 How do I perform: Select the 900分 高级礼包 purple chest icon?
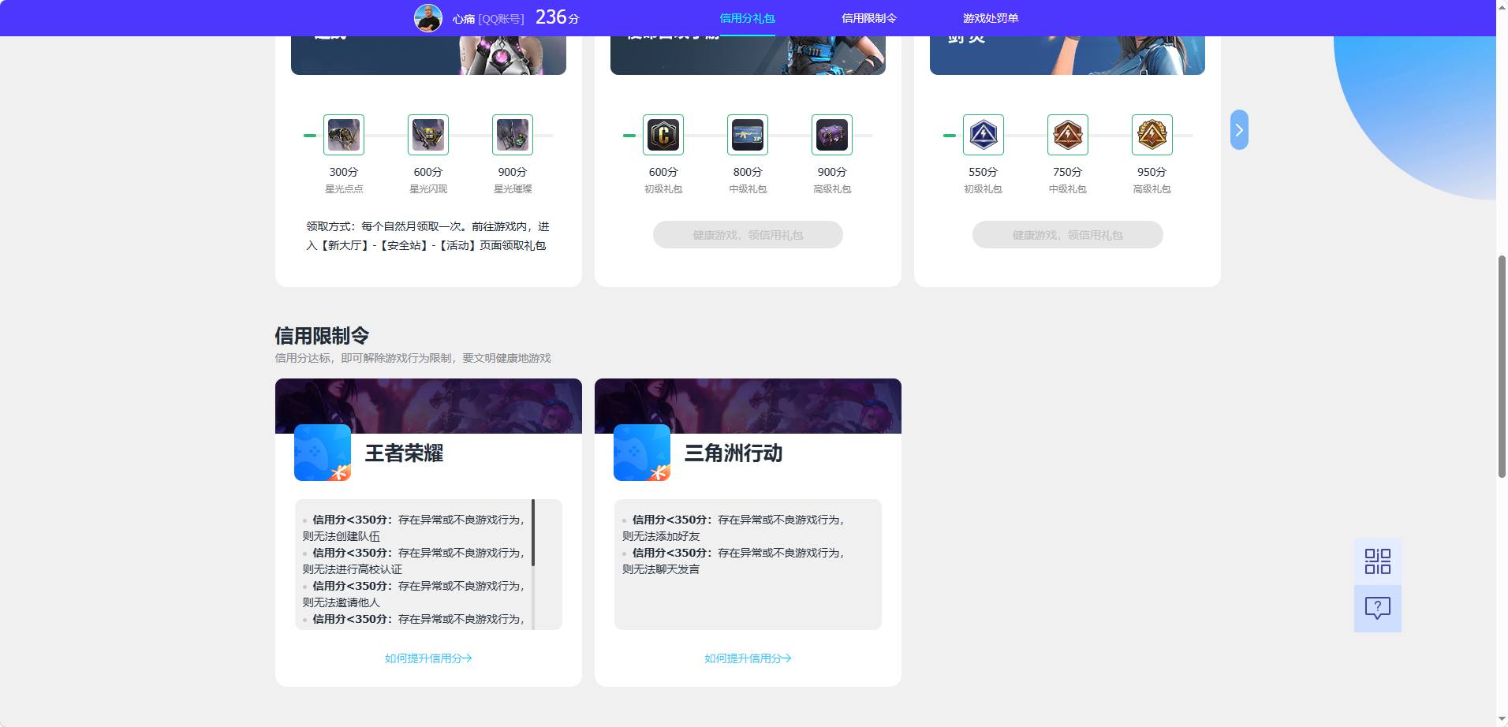(x=832, y=135)
